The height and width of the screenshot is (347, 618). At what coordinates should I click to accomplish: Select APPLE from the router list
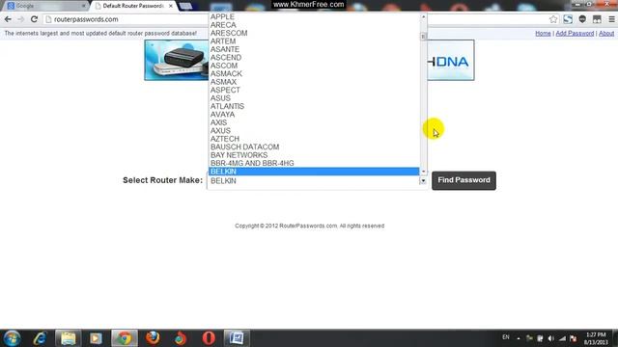(x=314, y=17)
